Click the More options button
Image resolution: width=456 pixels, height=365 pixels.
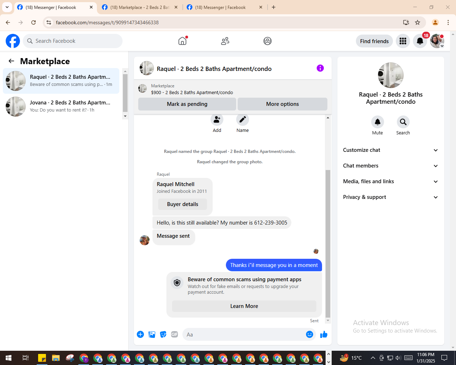283,104
